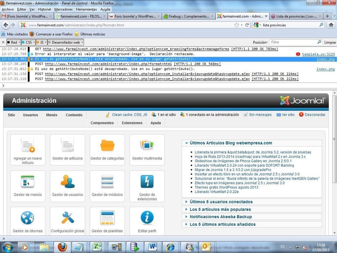Open the Posición dropdown in console

[x=260, y=42]
